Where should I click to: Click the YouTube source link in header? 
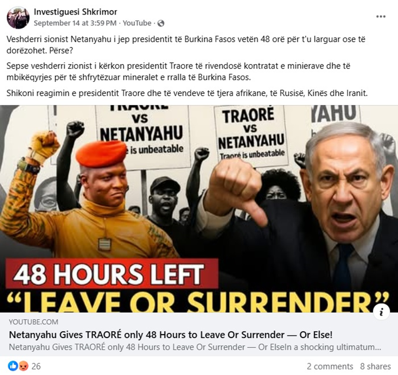coord(137,23)
